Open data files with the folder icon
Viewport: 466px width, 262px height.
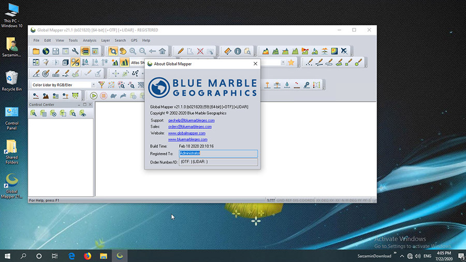pyautogui.click(x=36, y=51)
